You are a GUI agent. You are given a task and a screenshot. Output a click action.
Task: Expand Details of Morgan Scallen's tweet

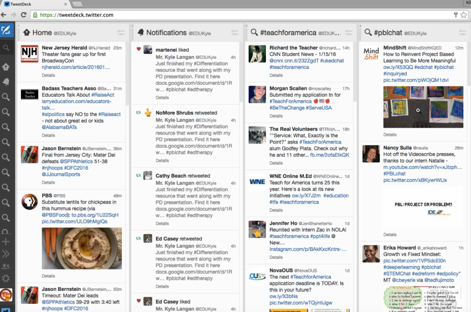[276, 116]
